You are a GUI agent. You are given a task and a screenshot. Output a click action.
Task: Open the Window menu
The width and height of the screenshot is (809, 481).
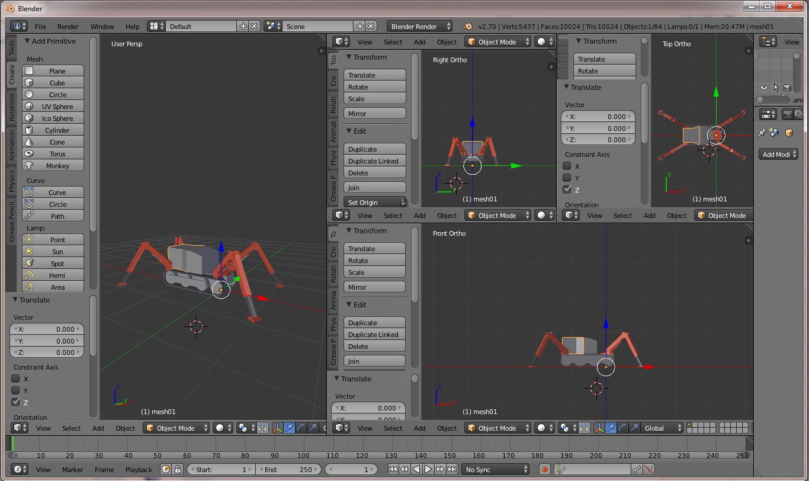click(x=102, y=27)
